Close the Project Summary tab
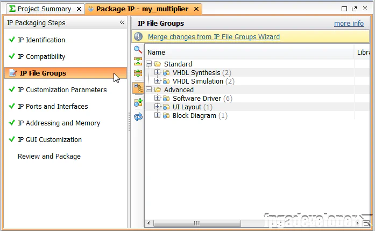Viewport: 375px width, 231px height. coord(79,9)
